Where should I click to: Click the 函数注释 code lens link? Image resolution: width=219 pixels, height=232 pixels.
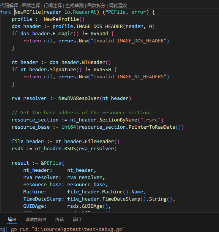[x=31, y=6]
